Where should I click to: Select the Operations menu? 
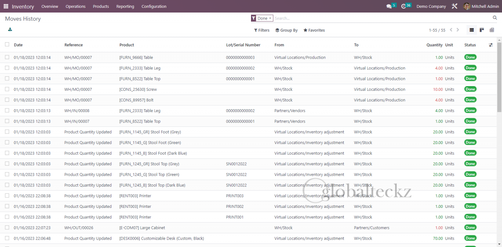(75, 6)
